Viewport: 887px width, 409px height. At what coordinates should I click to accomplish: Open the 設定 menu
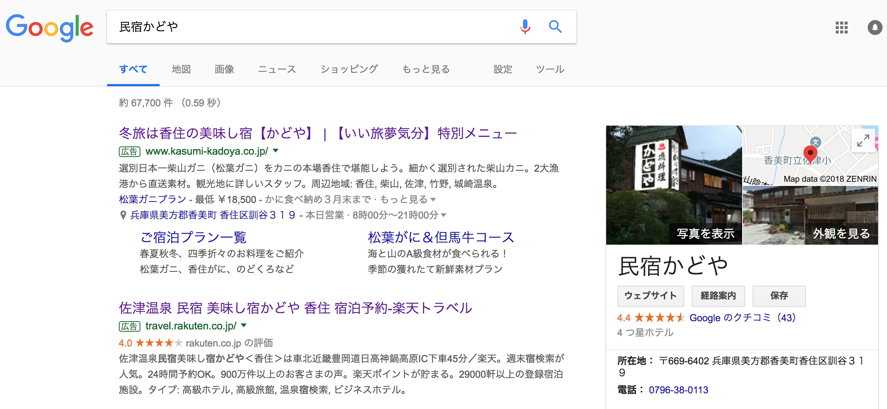[503, 69]
